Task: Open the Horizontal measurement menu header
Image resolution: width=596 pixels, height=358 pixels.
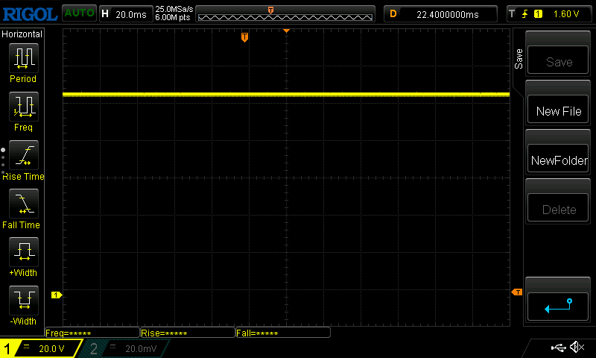Action: [22, 34]
